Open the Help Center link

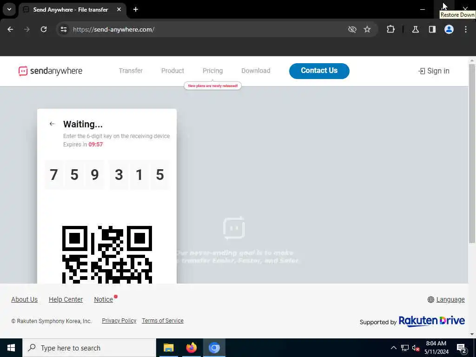pyautogui.click(x=66, y=299)
